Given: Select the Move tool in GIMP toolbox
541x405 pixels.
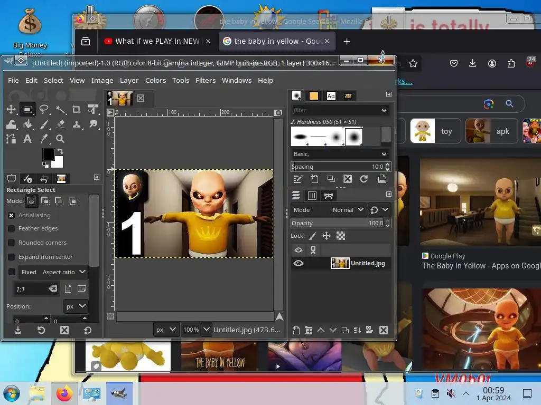Looking at the screenshot, I should [11, 110].
